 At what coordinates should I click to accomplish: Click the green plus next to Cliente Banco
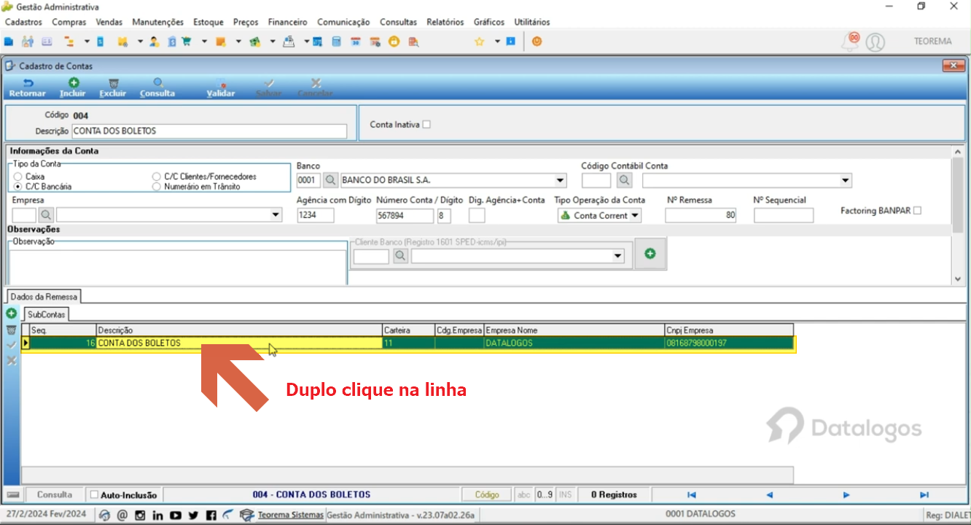(650, 254)
